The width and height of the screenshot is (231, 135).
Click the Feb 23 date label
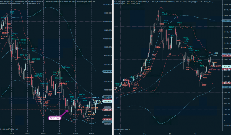pos(43,134)
